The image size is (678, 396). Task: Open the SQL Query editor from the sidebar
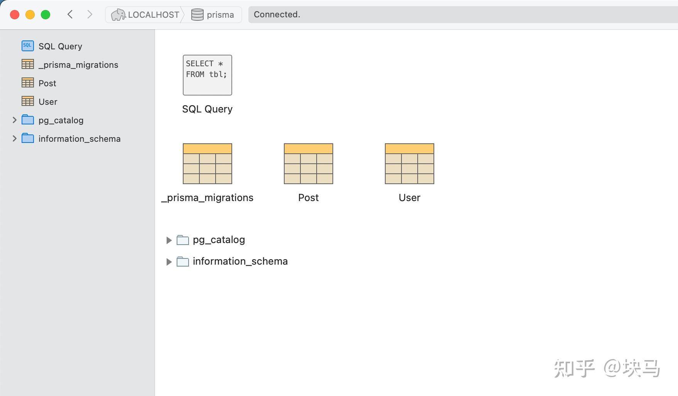[x=60, y=46]
